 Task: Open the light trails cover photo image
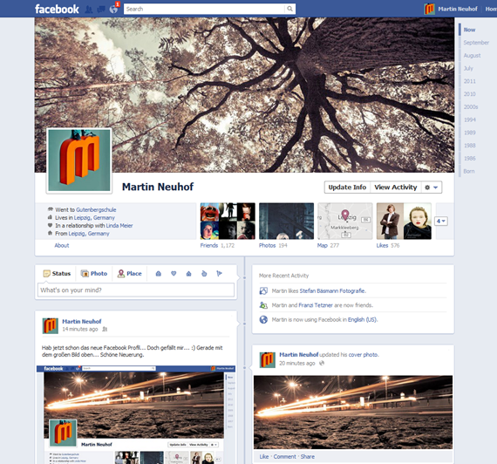tap(353, 413)
